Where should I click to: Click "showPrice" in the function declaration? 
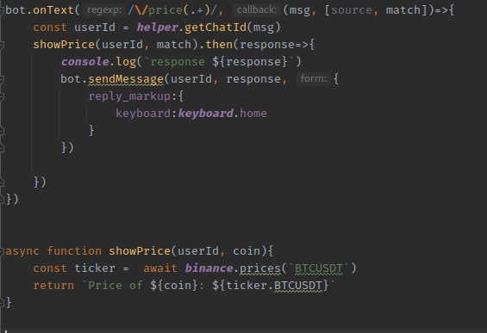140,251
